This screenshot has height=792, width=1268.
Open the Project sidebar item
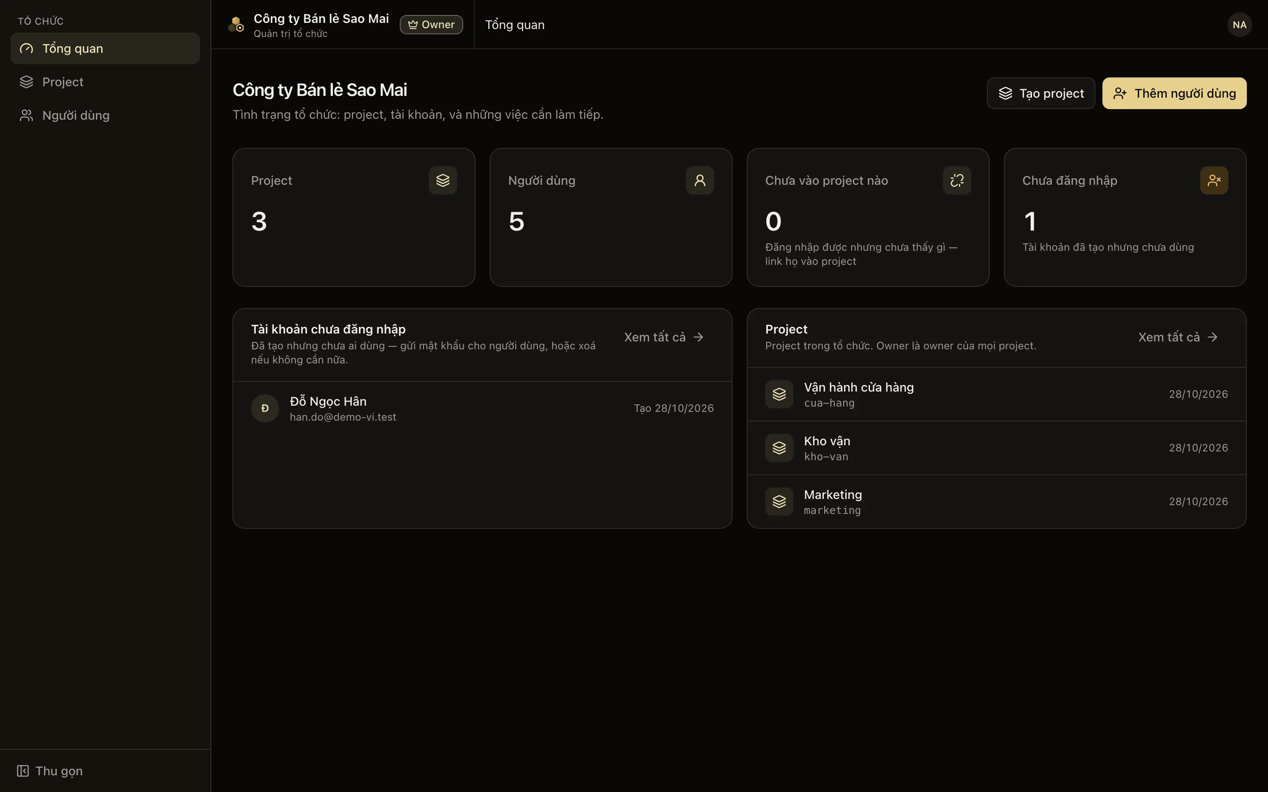(105, 82)
